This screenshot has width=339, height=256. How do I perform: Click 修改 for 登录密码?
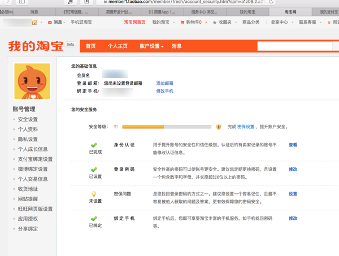293,170
